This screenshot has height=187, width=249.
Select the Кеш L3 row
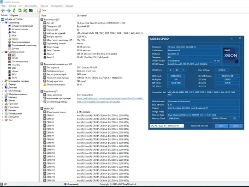[x=92, y=57]
